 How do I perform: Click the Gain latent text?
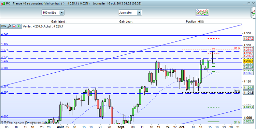pyautogui.click(x=60, y=22)
